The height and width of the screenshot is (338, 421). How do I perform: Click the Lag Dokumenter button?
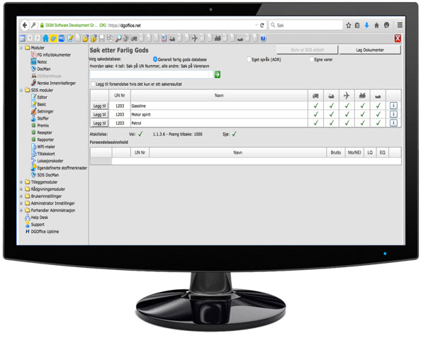pos(370,50)
